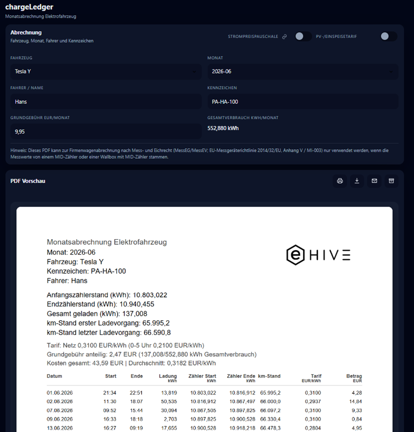The width and height of the screenshot is (414, 432).
Task: Click the Zähler Start column header
Action: tap(202, 378)
